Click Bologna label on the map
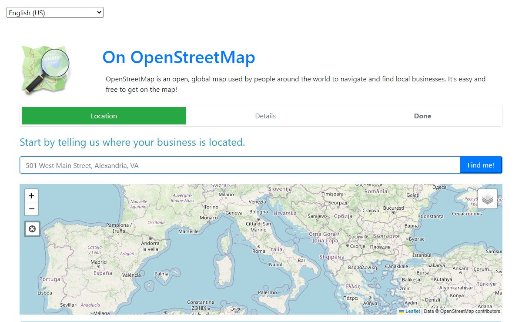The width and height of the screenshot is (522, 322). click(259, 212)
